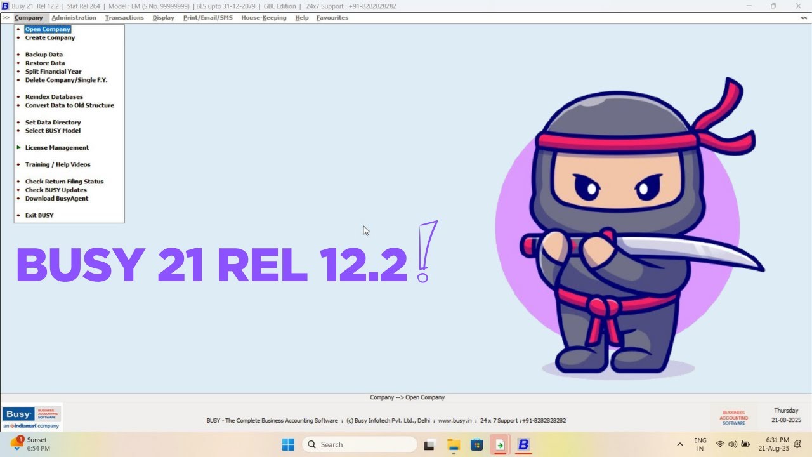Click the Company --> Open Company status text
Screen dimensions: 812x457
click(x=407, y=397)
